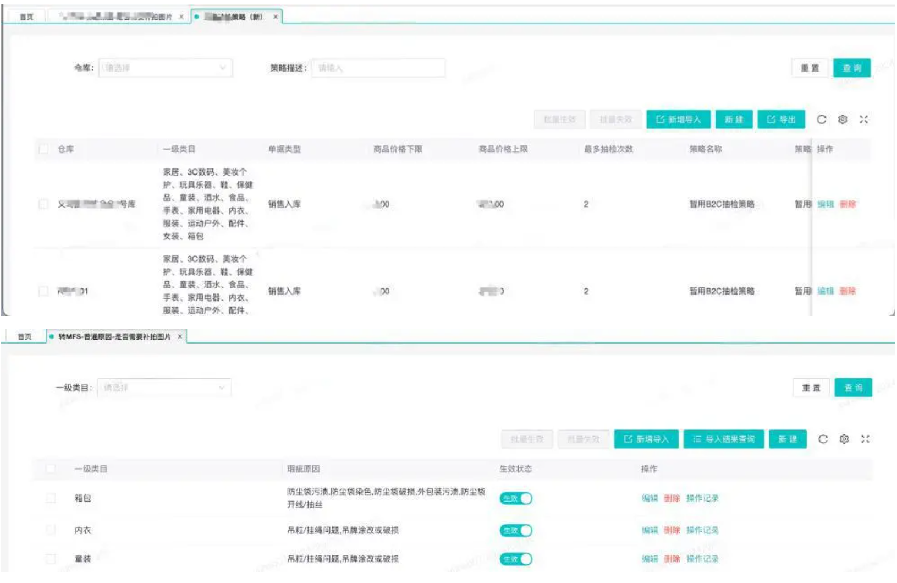Click 编辑 for the 童装 row
Viewport: 897px width, 583px height.
(x=650, y=558)
